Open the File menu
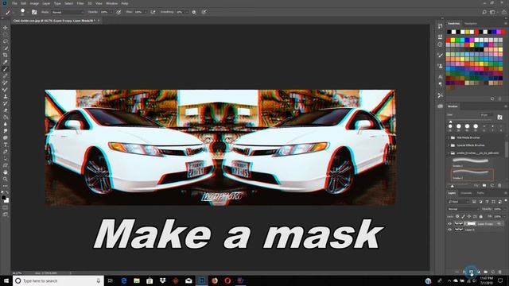509x286 pixels. (x=14, y=3)
